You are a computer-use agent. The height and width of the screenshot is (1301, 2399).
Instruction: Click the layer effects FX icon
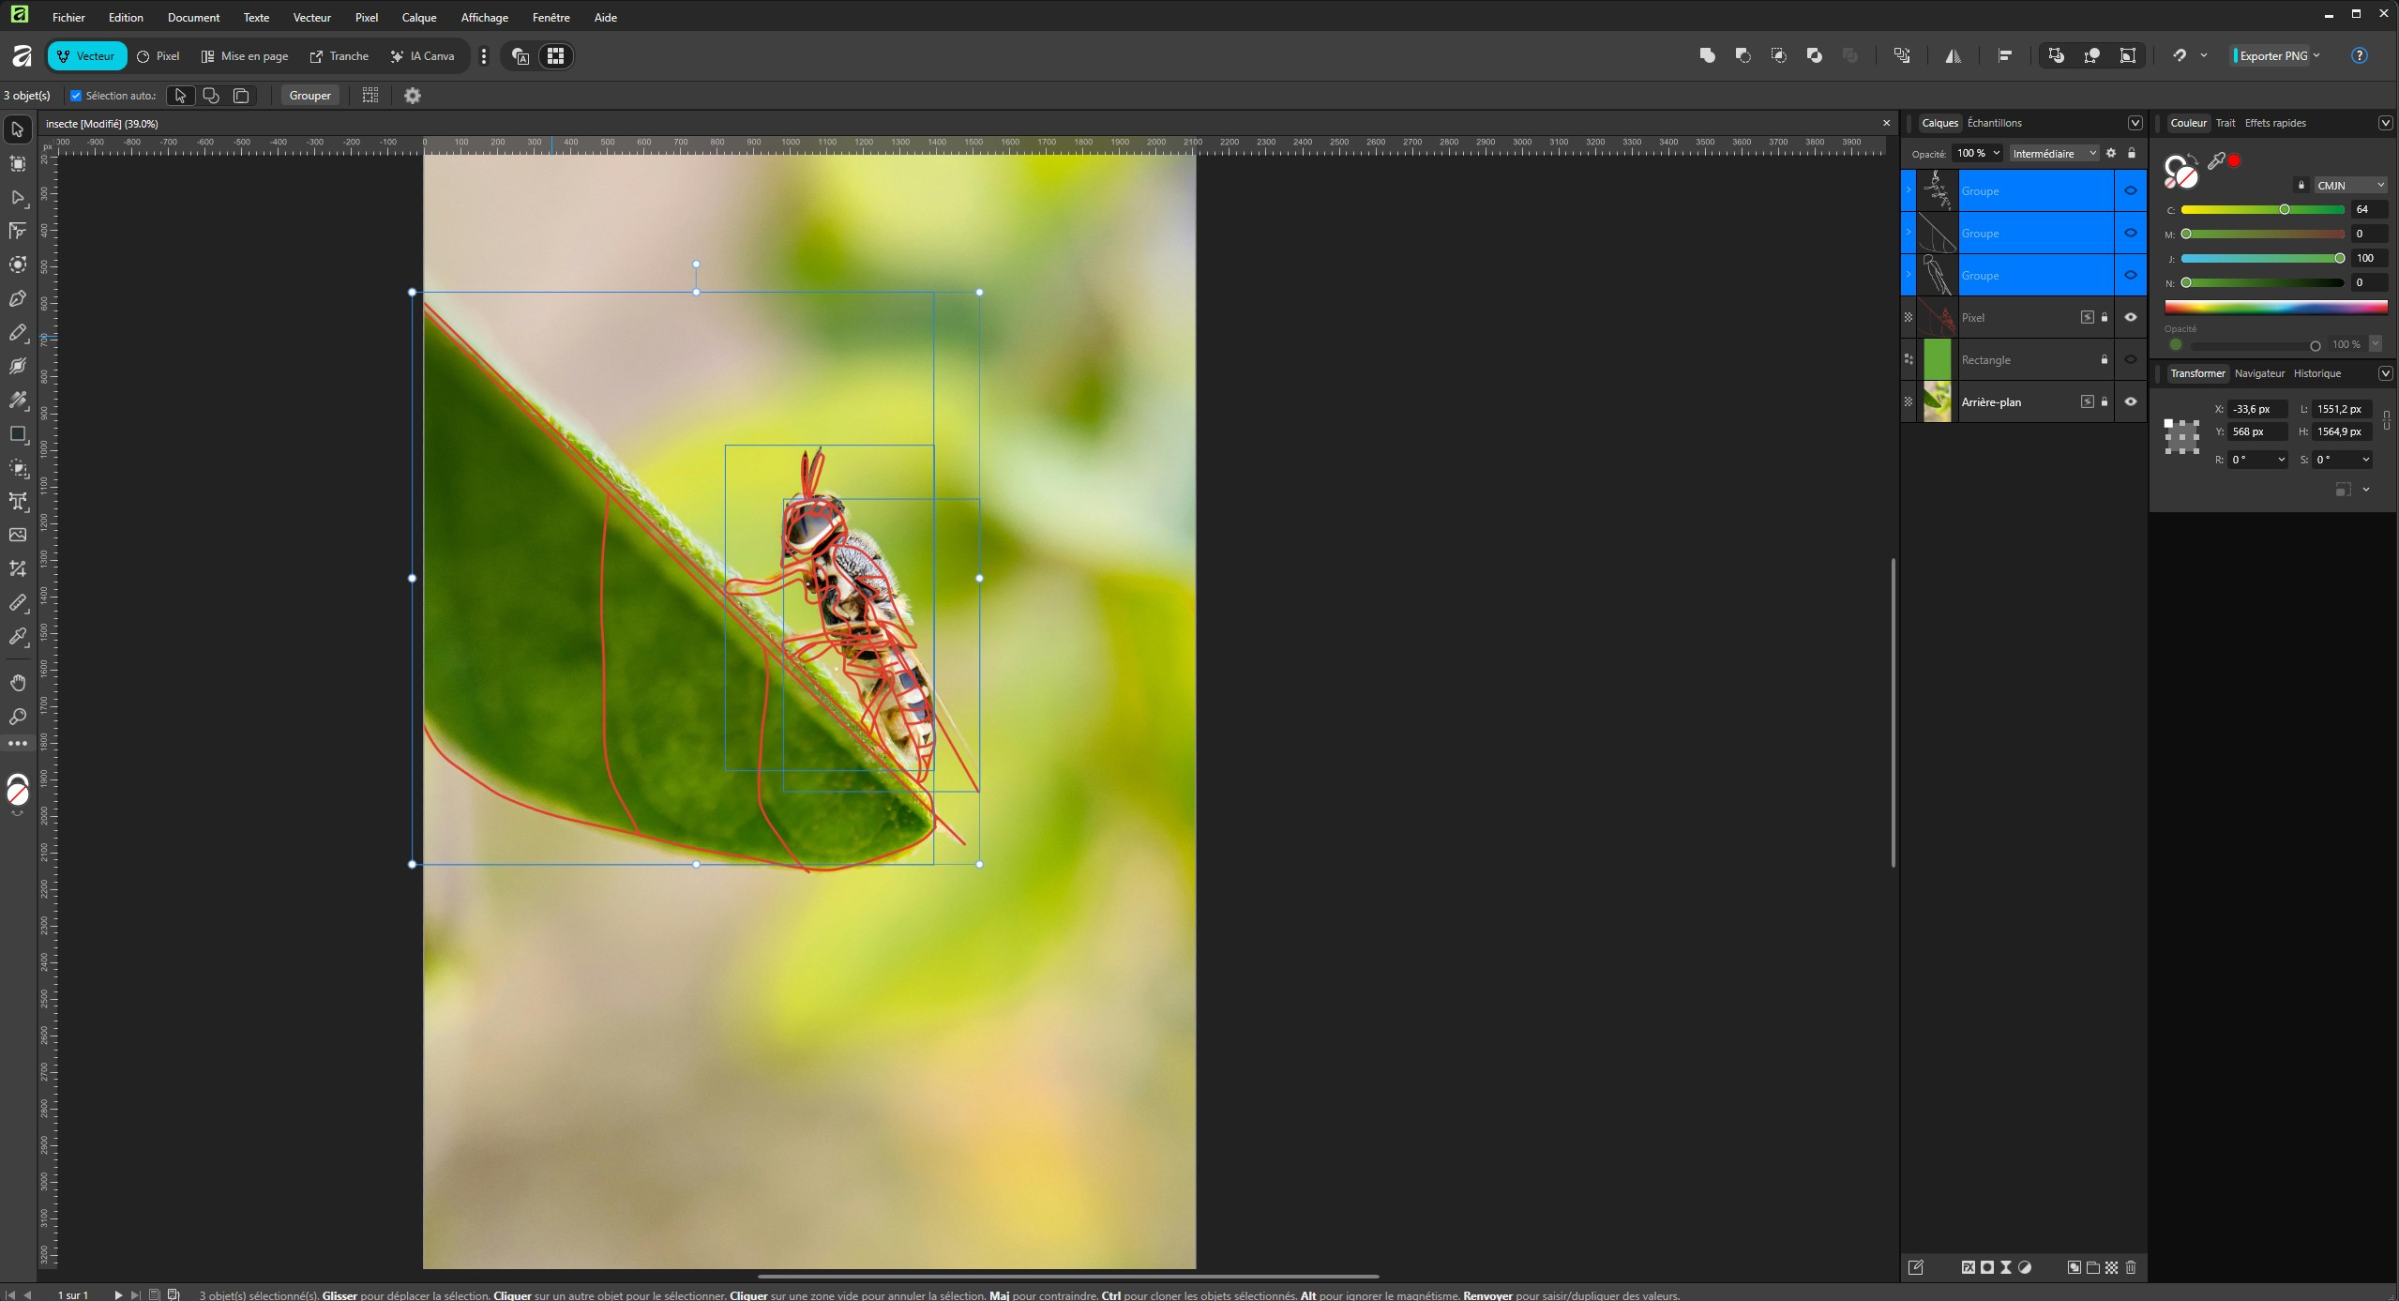click(1968, 1267)
